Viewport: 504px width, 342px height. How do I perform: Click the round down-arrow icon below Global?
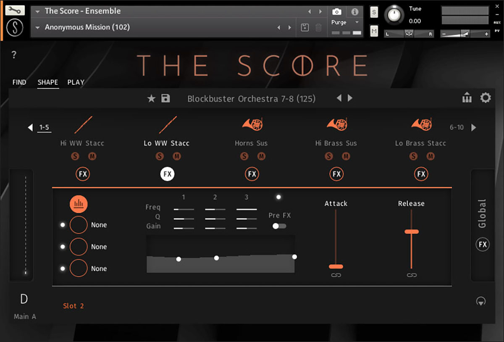click(x=481, y=301)
